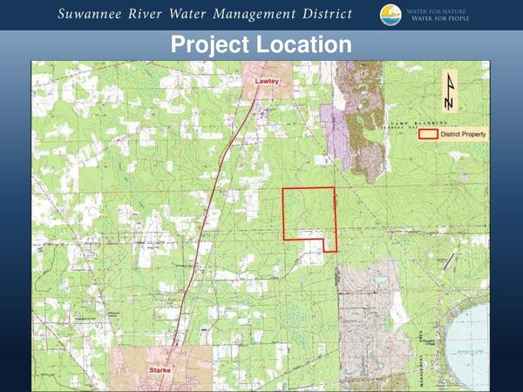Click the Water for People tagline line
Viewport: 523px width, 392px height.
pos(440,18)
